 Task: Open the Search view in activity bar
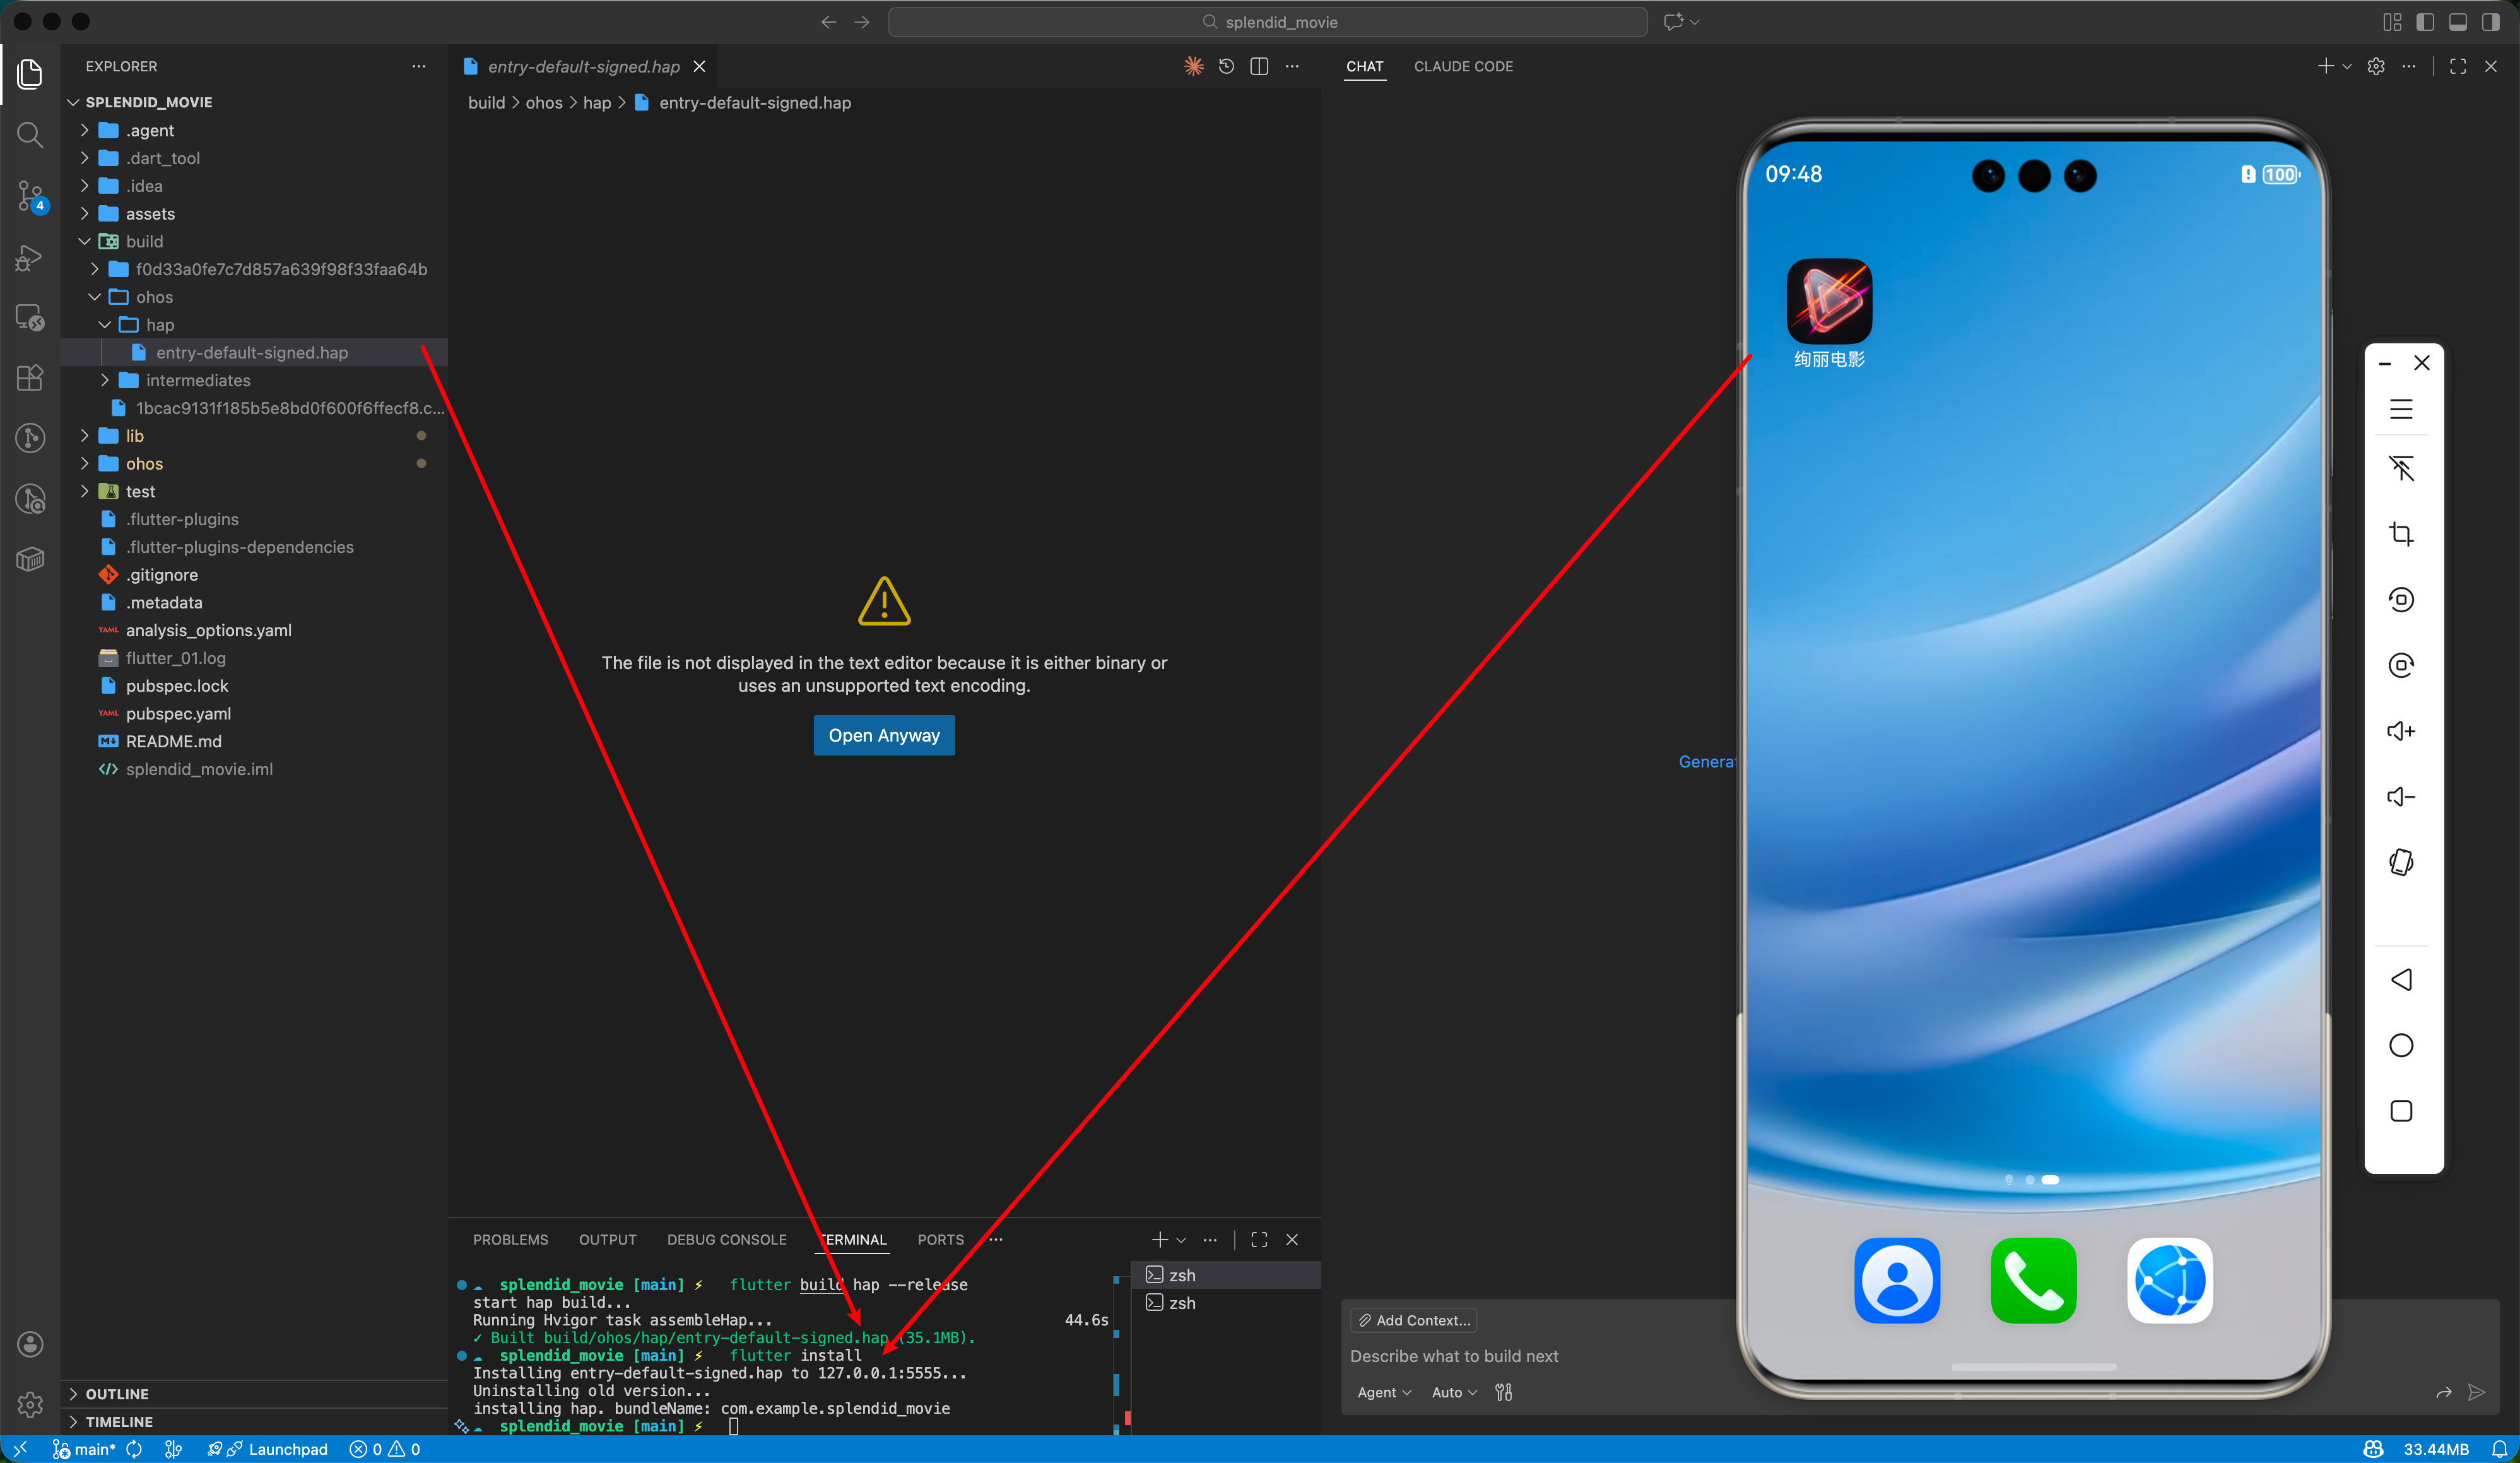click(30, 134)
